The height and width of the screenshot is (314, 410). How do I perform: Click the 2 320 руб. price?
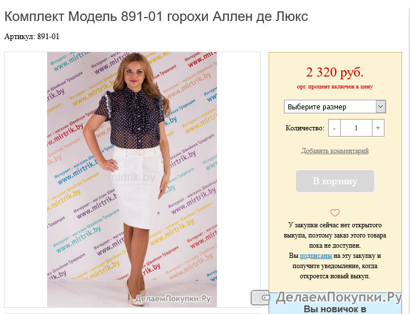pyautogui.click(x=334, y=73)
